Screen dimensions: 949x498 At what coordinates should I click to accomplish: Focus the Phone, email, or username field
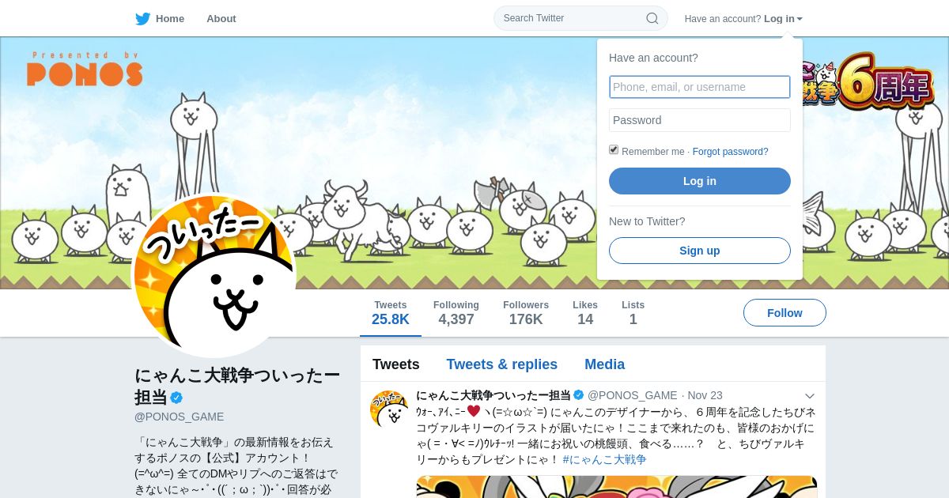click(x=700, y=87)
